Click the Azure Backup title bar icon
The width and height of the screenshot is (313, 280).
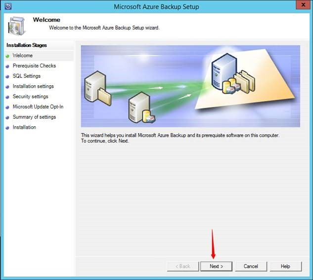pos(8,6)
